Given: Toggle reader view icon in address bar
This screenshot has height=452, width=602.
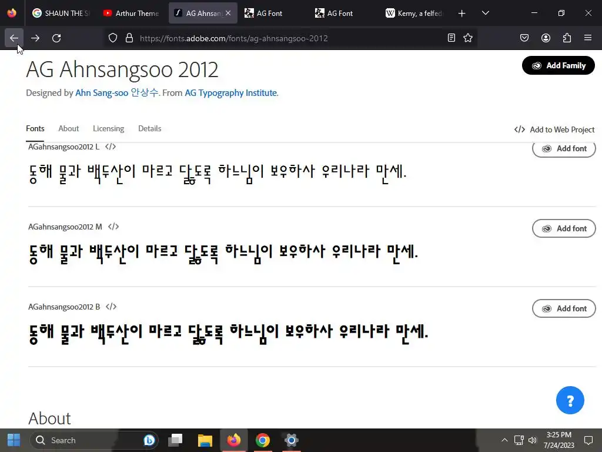Looking at the screenshot, I should click(x=451, y=38).
